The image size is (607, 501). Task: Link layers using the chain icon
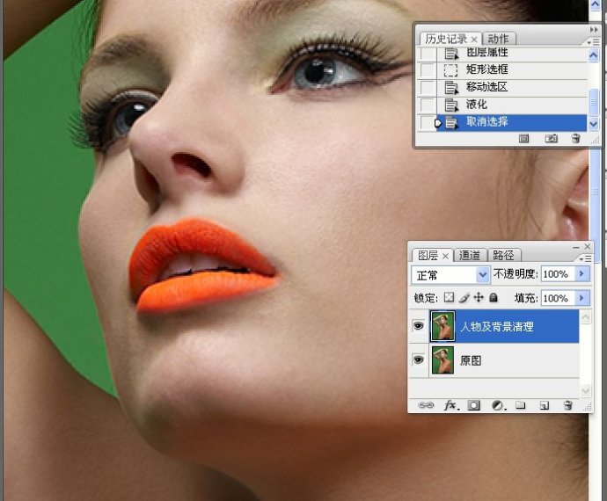coord(426,405)
